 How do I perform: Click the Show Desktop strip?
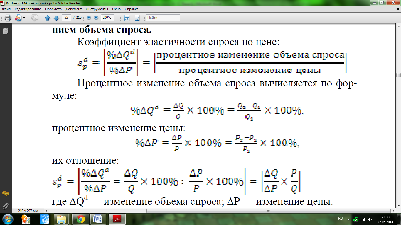[399, 219]
